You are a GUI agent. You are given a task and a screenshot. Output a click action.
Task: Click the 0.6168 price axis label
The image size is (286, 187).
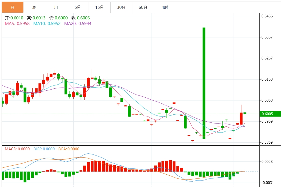coord(267,79)
